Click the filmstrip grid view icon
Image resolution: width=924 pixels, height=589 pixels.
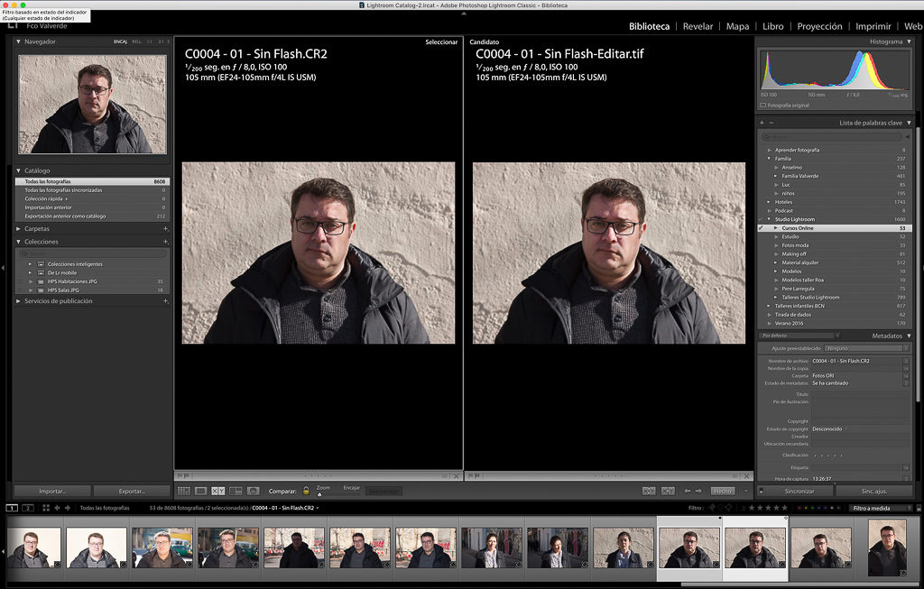pos(45,508)
